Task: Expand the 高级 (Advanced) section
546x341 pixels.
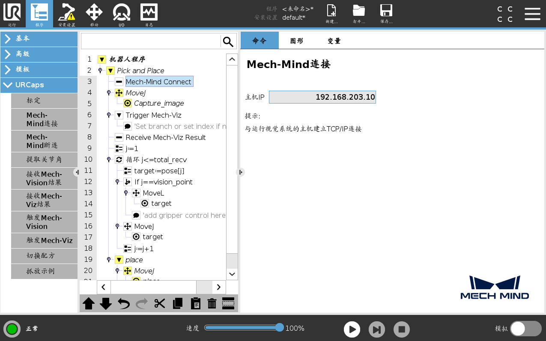Action: [39, 54]
